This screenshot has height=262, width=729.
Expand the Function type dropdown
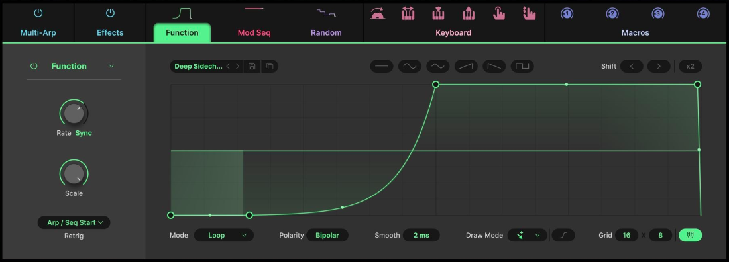[111, 66]
